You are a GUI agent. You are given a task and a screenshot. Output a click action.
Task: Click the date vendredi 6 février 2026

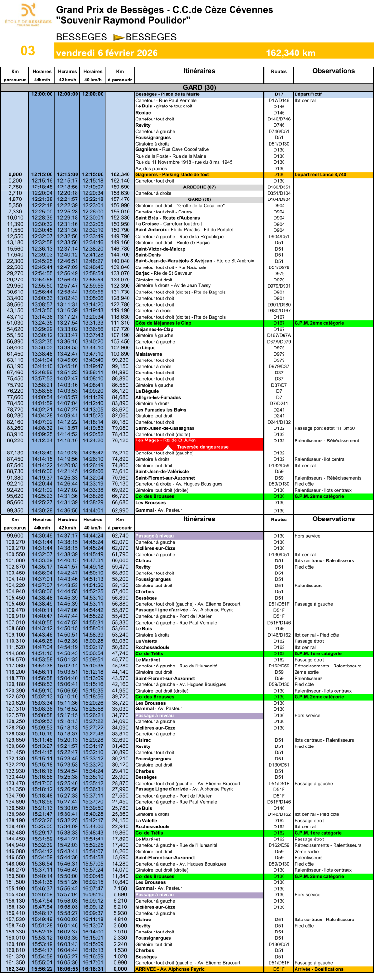point(106,53)
